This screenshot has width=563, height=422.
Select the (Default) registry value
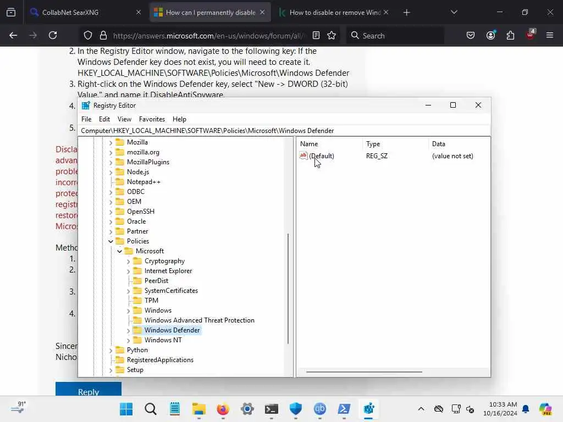(x=321, y=156)
